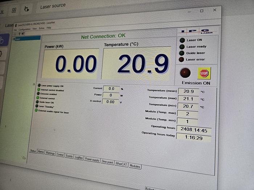
Task: Click the Current percentage field
Action: [111, 88]
